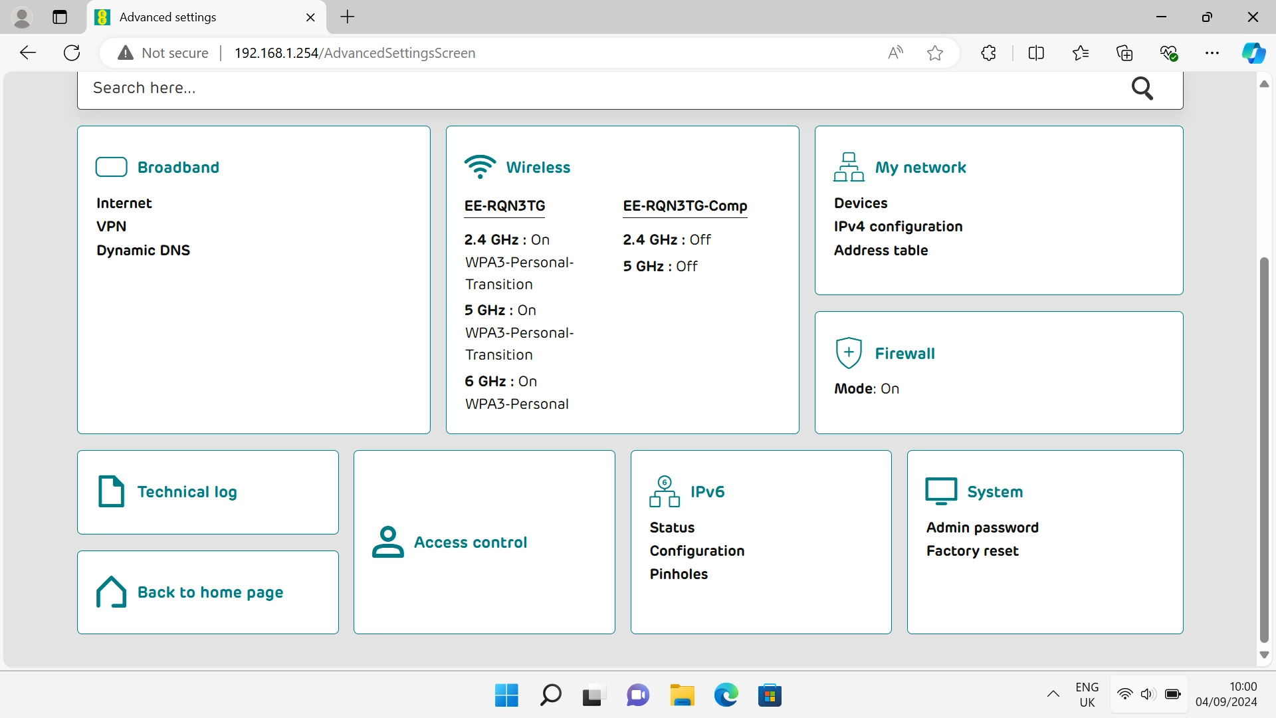Click the Firewall shield icon

849,353
